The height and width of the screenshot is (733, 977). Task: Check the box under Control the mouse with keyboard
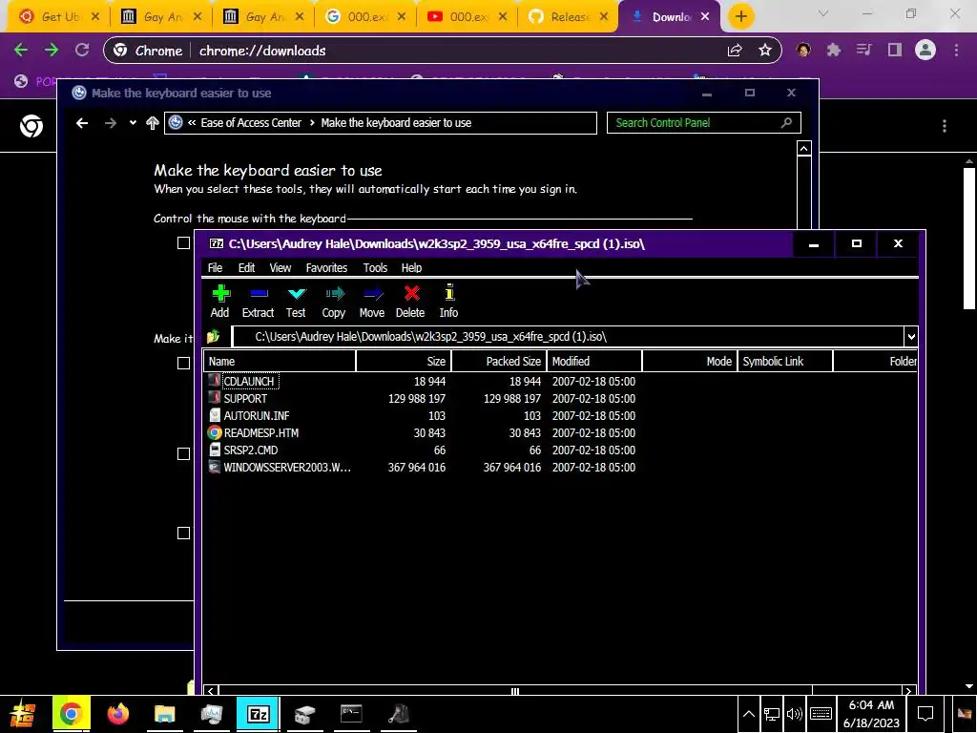(x=183, y=243)
